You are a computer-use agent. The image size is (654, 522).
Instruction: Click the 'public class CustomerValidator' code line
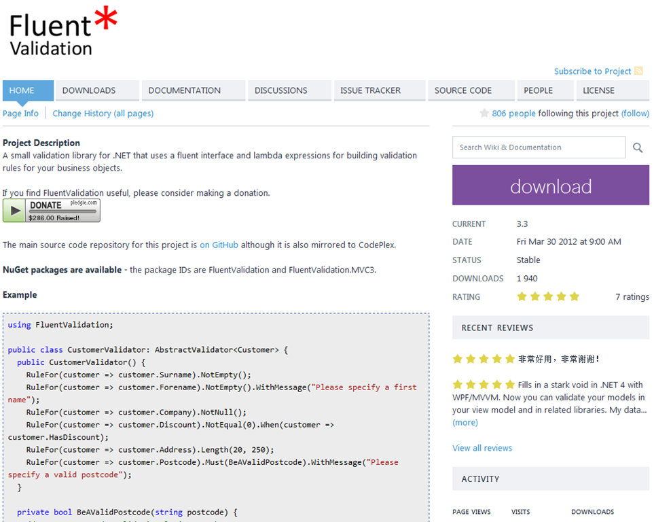click(x=148, y=350)
